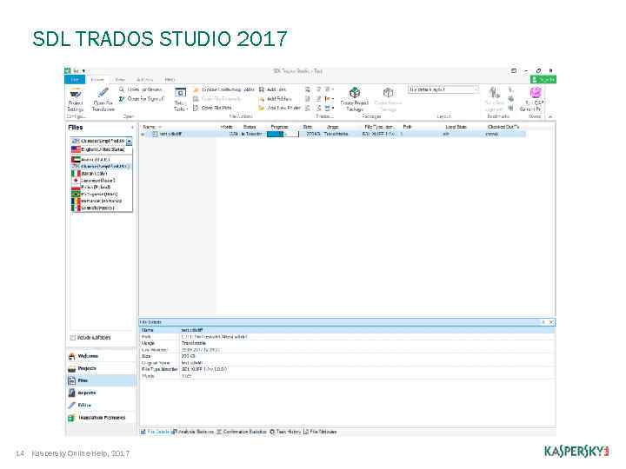
Task: Click Add New Folder in the ribbon
Action: 279,108
